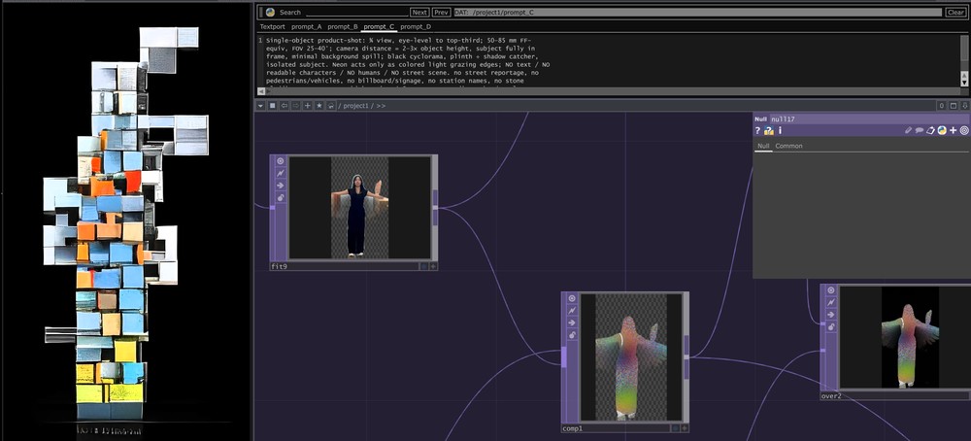The height and width of the screenshot is (441, 971).
Task: Go forward with the network right arrow
Action: tap(296, 106)
